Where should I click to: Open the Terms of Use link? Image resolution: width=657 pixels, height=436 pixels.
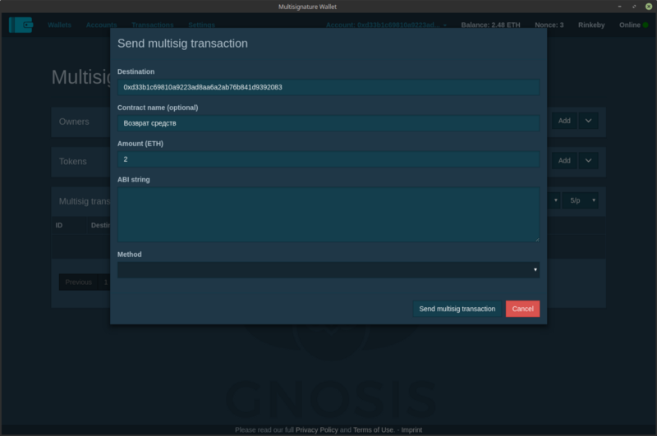[x=374, y=429]
